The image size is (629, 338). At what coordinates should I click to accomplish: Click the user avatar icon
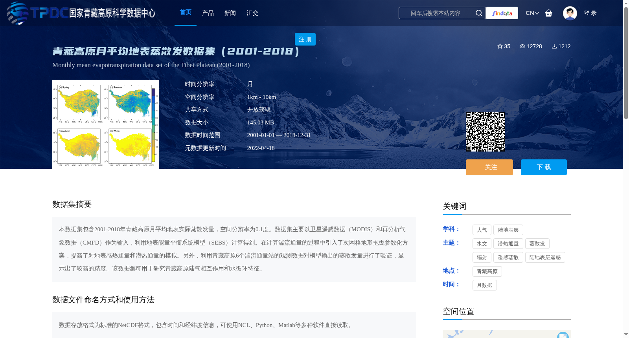pos(570,13)
